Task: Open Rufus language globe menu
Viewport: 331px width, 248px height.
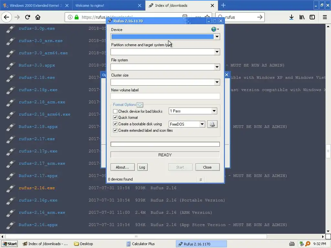Action: tap(215, 29)
